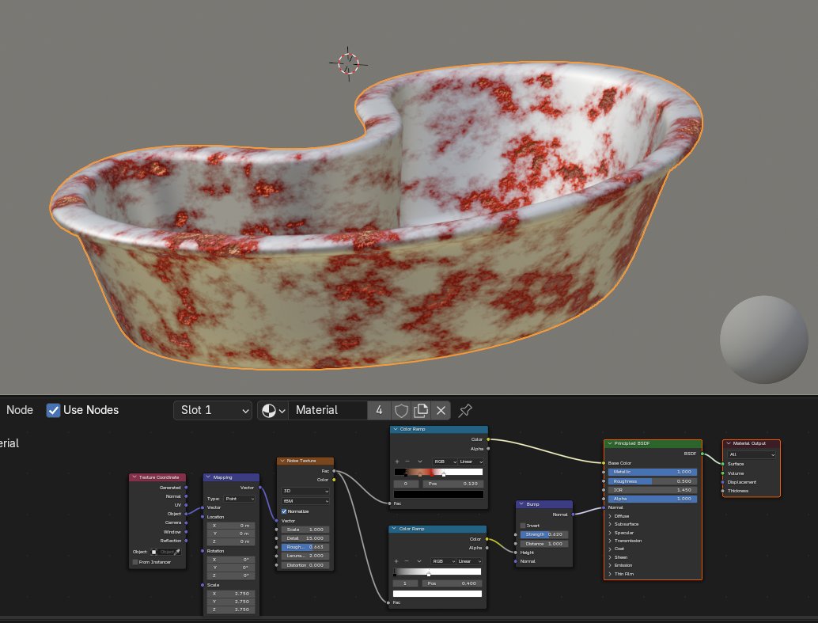Collapse the Mapping node

coord(208,477)
